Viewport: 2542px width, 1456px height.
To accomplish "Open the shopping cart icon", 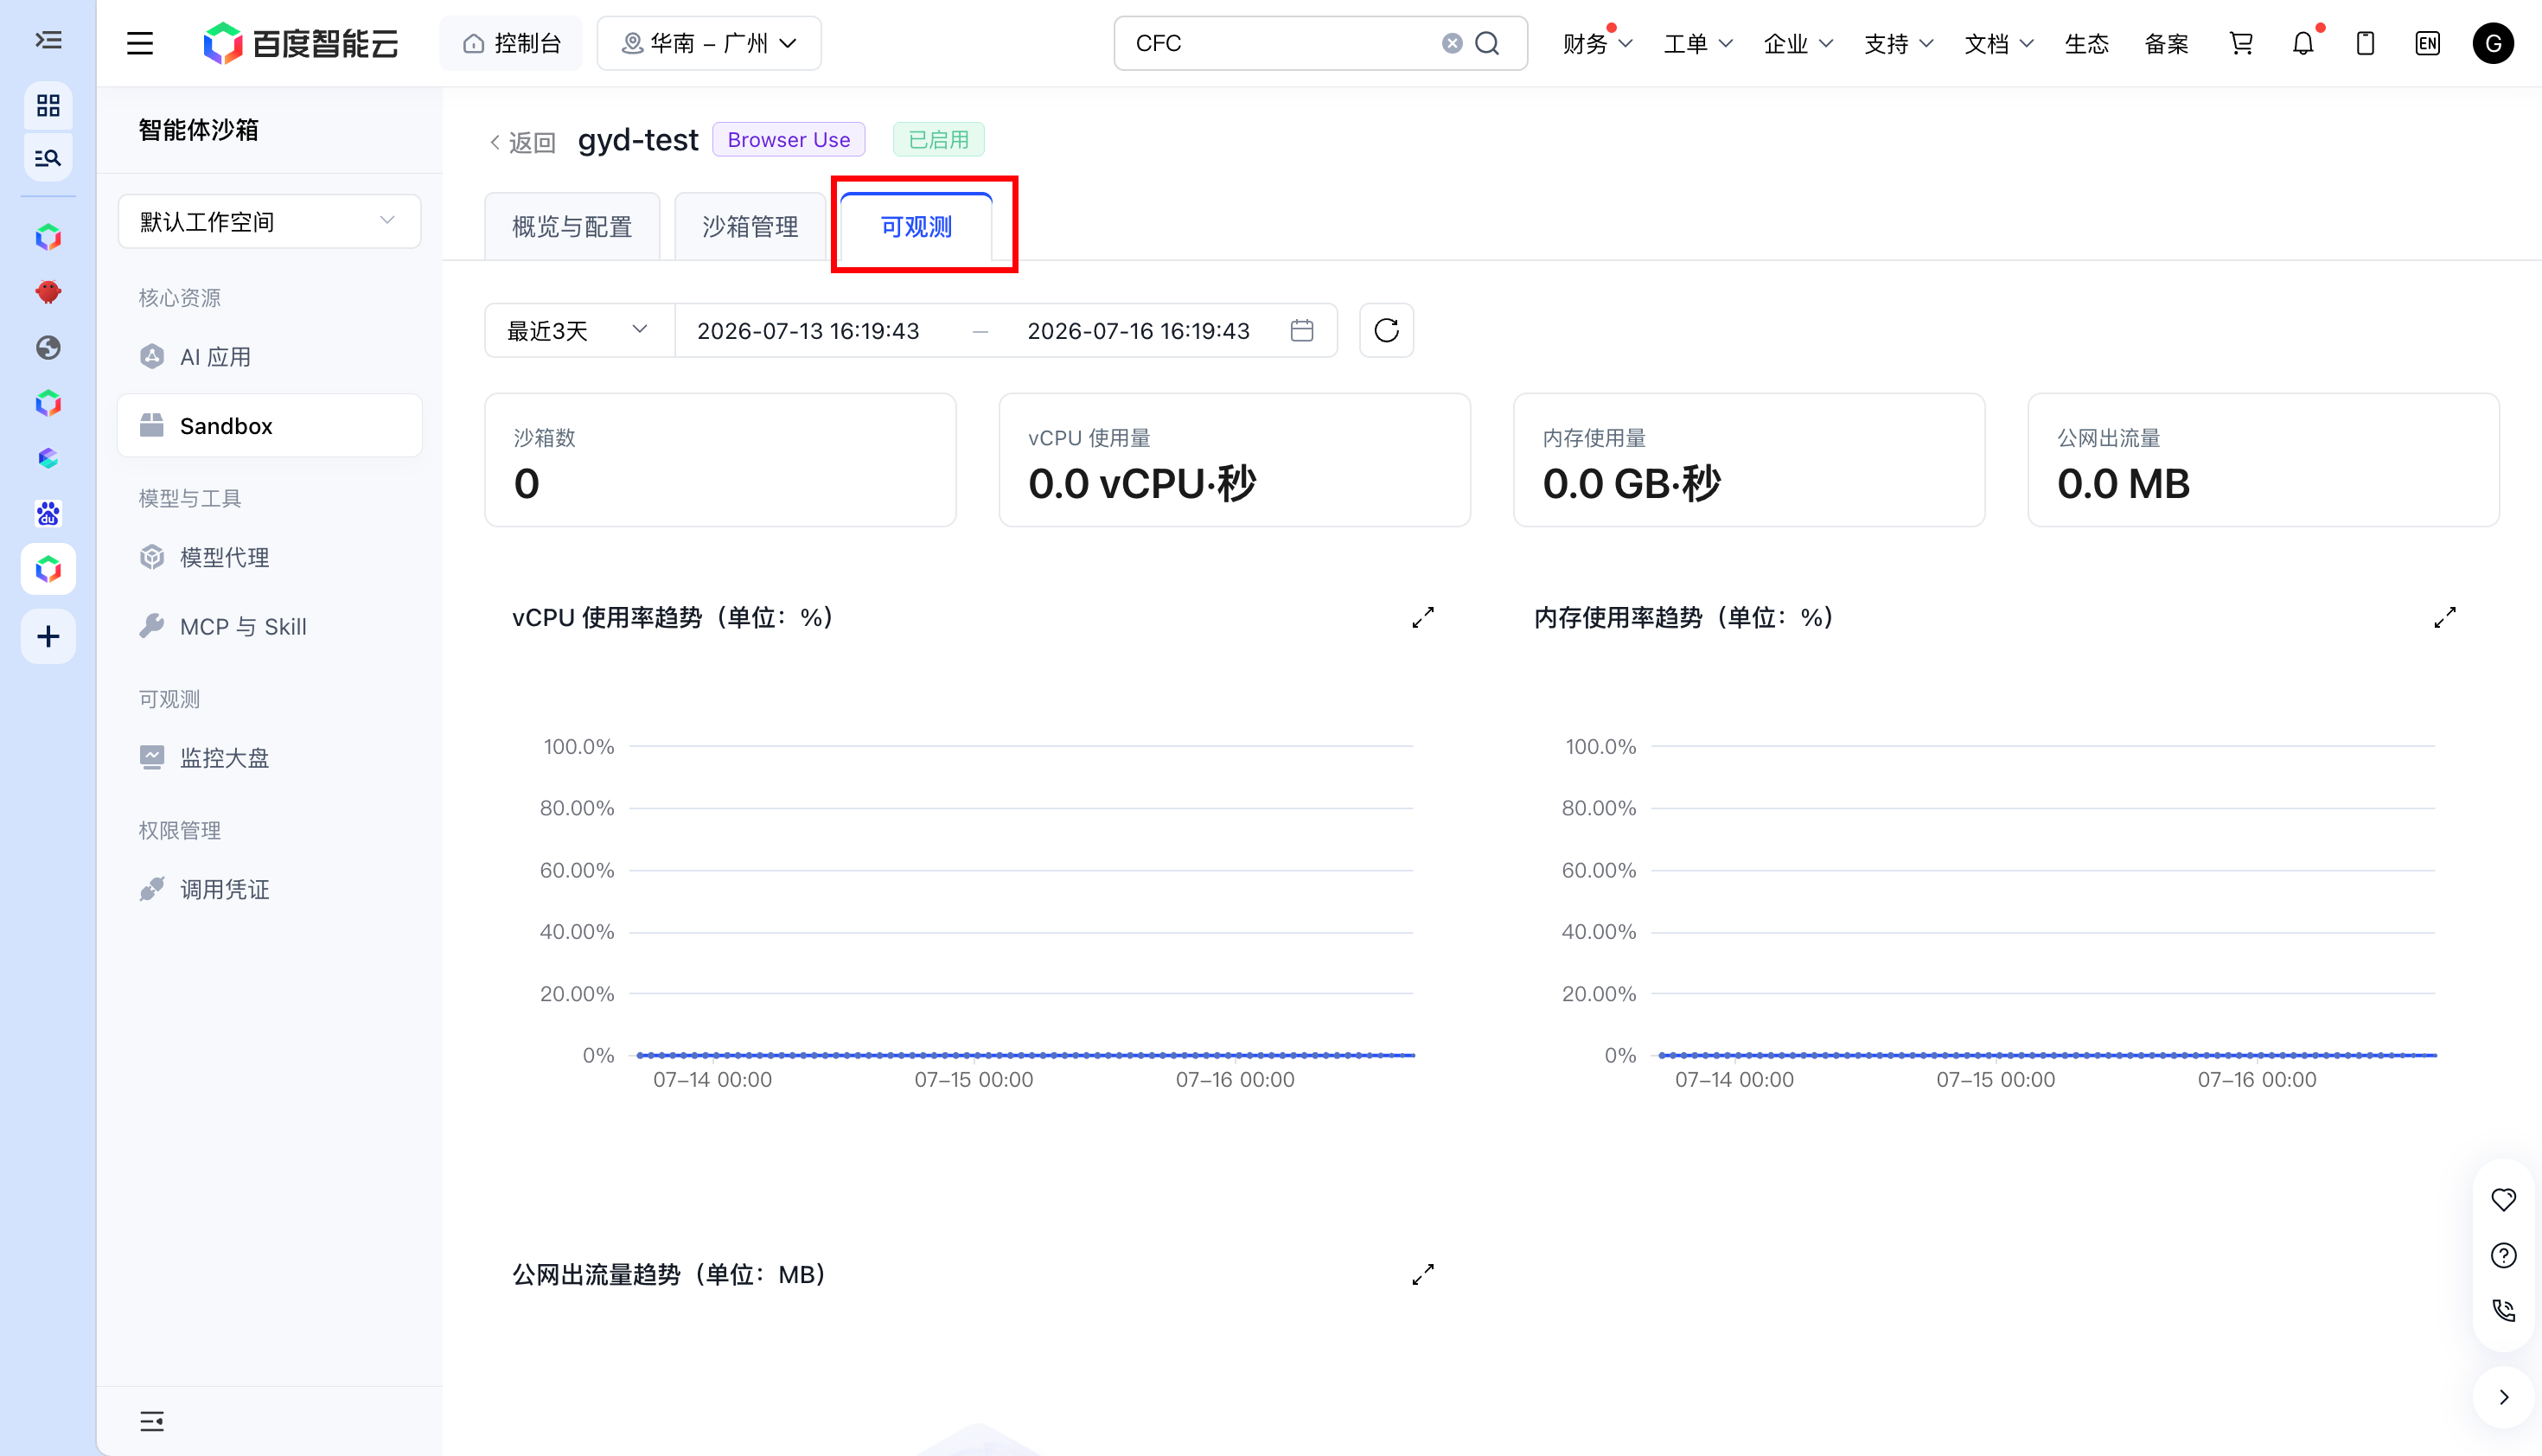I will point(2241,43).
